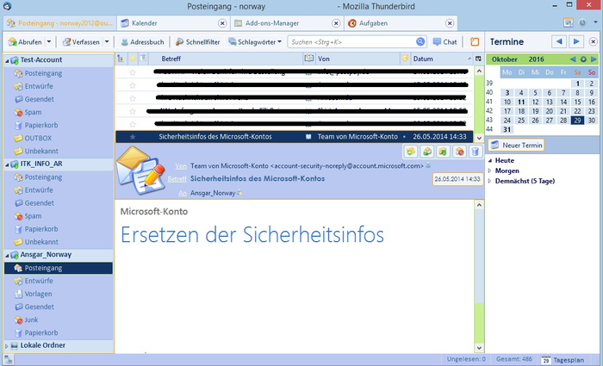This screenshot has width=603, height=366.
Task: Open the Vorlagen folder under Ansgar_Norway
Action: pos(38,294)
